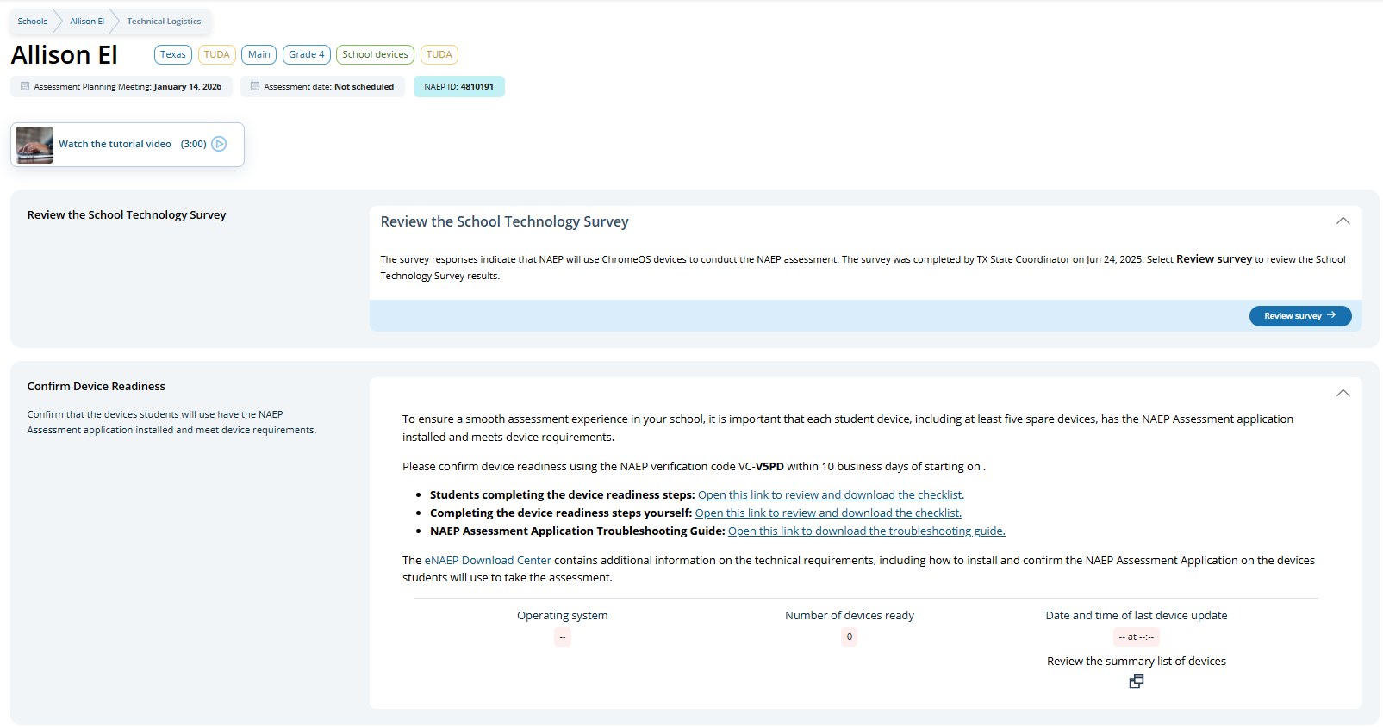Click the TUDA tag after School devices
This screenshot has width=1383, height=727.
click(x=439, y=55)
